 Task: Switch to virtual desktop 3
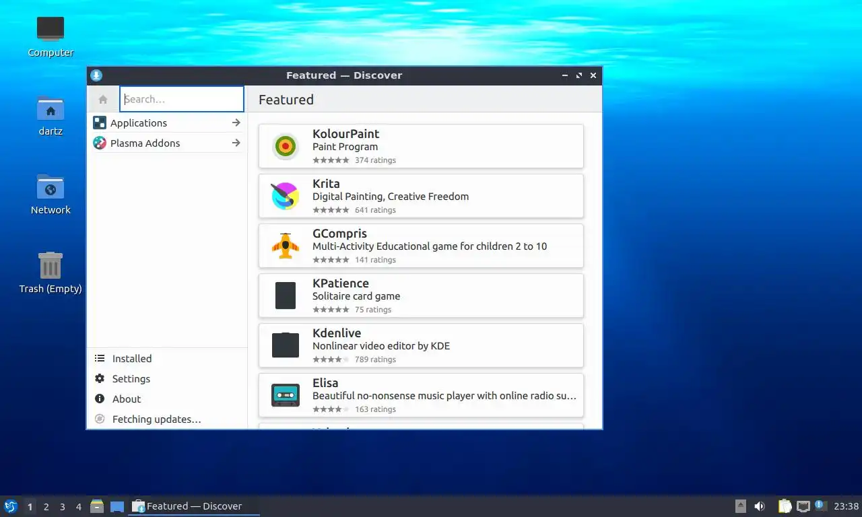[63, 506]
